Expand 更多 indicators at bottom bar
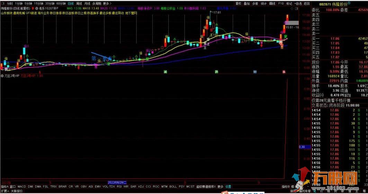Image resolution: width=368 pixels, height=194 pixels. tap(221, 187)
